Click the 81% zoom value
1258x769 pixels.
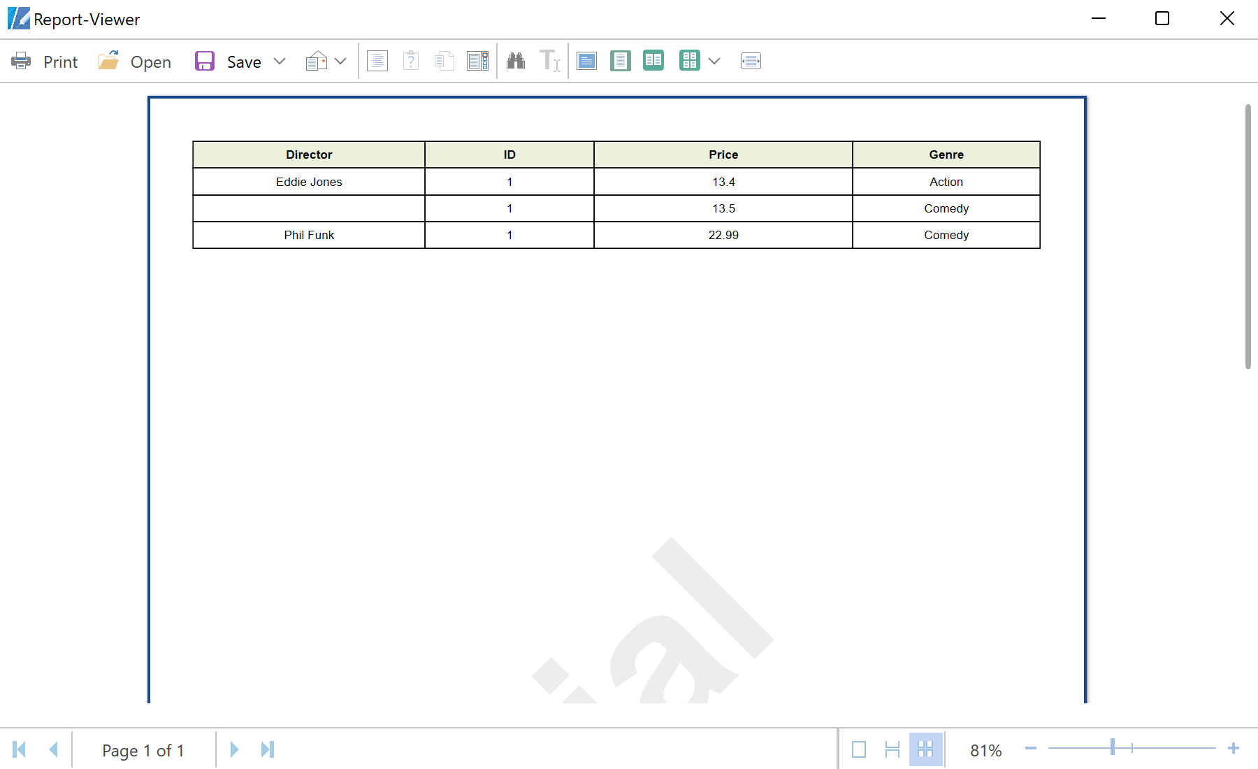(x=986, y=750)
